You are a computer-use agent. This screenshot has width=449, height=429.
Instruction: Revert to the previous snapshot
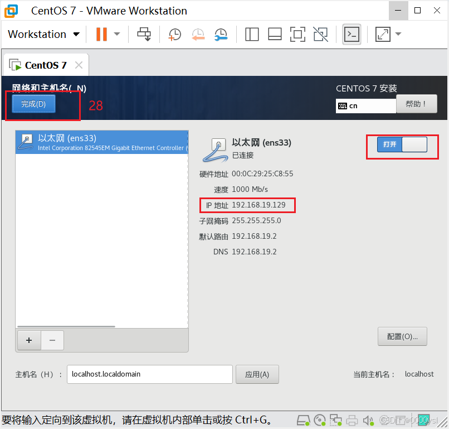click(x=198, y=35)
